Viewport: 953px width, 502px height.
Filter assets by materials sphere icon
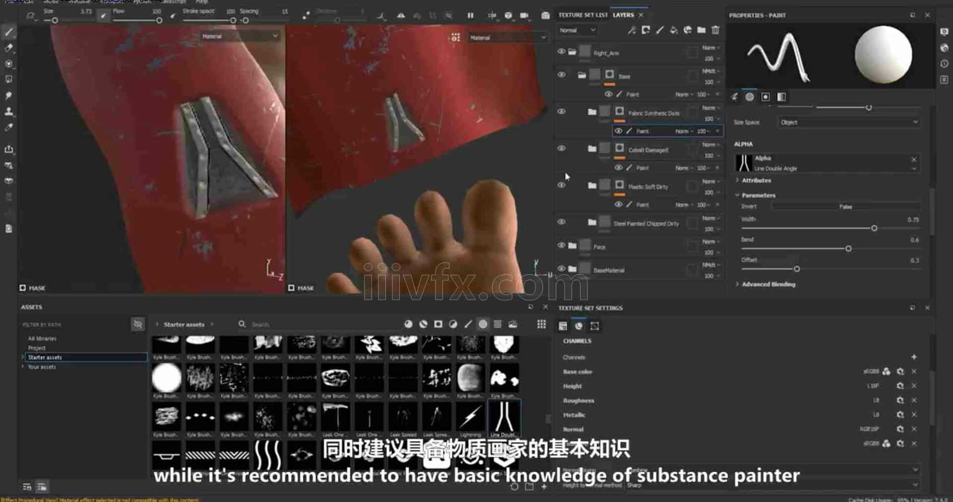[x=408, y=324]
